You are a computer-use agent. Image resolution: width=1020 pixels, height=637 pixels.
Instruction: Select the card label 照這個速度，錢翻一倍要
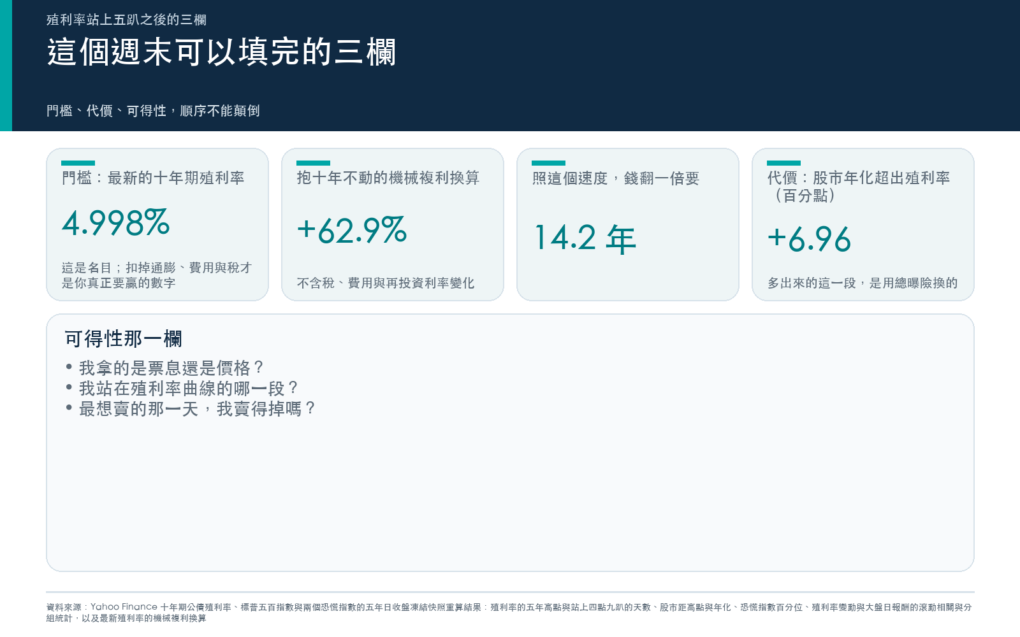(x=616, y=178)
